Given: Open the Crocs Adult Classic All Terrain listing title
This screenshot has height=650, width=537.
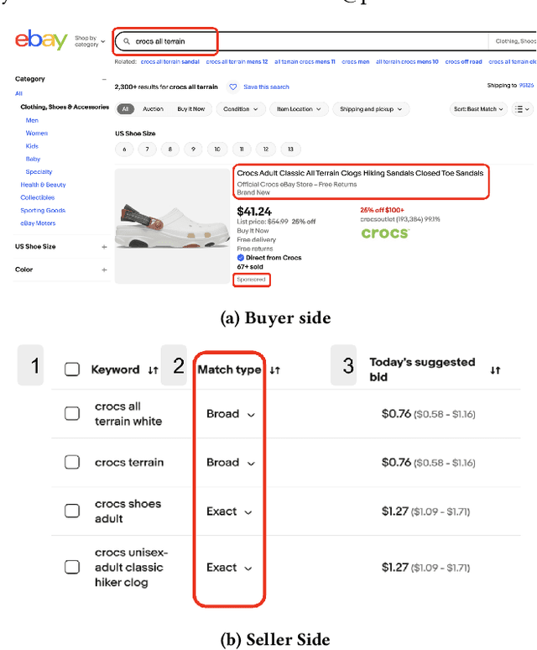Looking at the screenshot, I should pos(360,173).
